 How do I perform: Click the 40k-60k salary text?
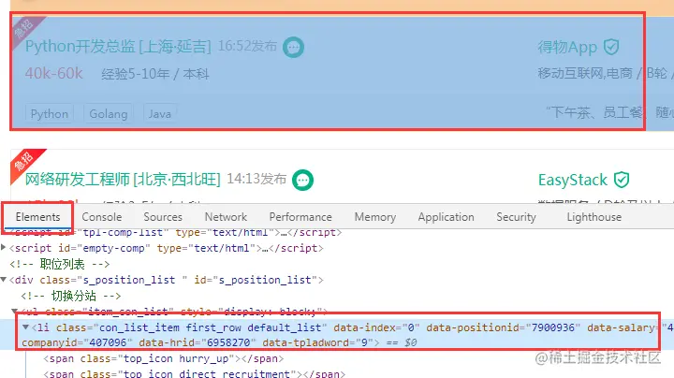(53, 74)
